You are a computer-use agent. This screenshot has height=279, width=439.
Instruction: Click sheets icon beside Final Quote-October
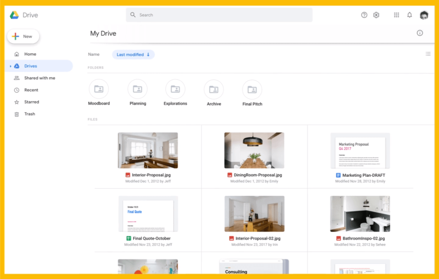click(129, 238)
